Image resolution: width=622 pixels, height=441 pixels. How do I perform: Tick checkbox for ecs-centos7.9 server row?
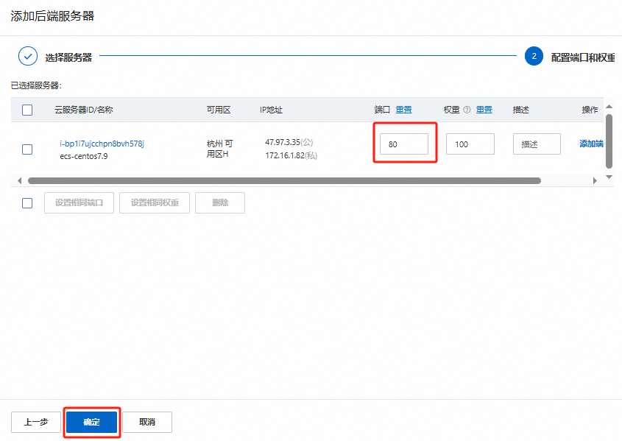(27, 149)
